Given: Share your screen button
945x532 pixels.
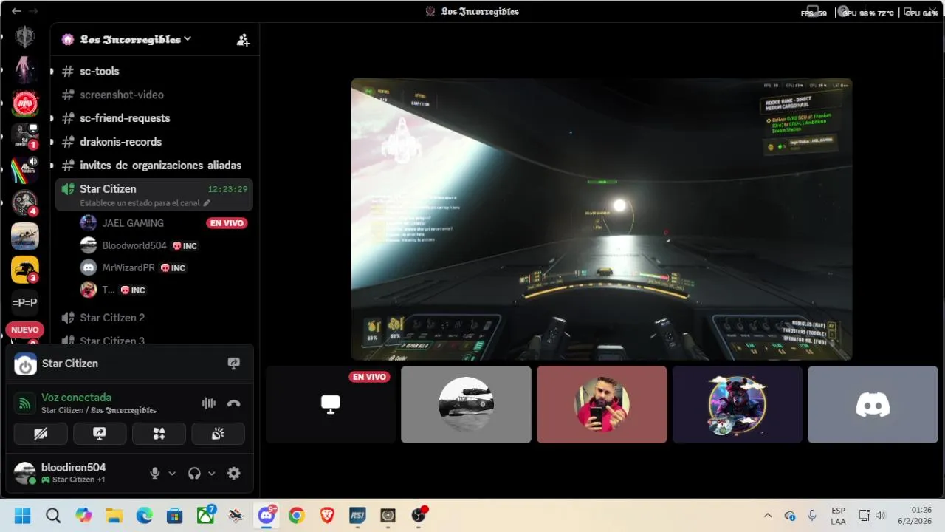Looking at the screenshot, I should click(100, 434).
